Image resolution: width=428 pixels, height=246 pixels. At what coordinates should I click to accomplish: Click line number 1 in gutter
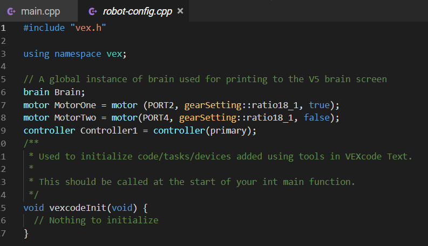(x=3, y=28)
